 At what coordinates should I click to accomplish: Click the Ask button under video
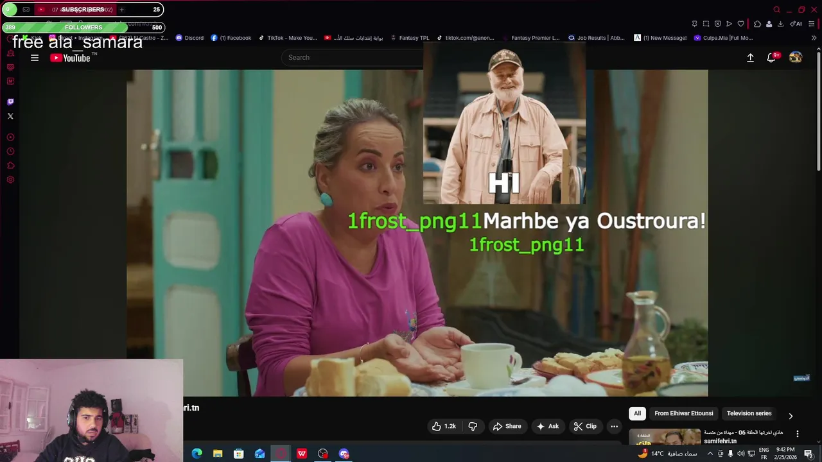tap(547, 426)
